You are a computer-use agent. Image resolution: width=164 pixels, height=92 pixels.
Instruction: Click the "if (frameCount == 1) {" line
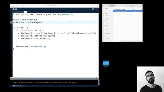click(29, 30)
